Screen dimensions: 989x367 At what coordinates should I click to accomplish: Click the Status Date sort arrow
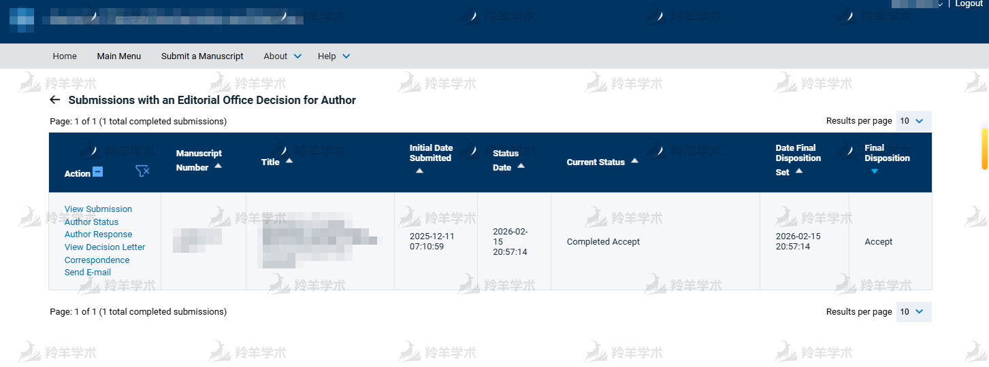[521, 166]
